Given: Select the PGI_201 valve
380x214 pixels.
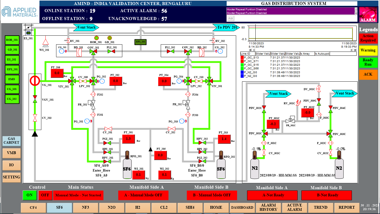Looking at the screenshot, I should click(x=107, y=143).
